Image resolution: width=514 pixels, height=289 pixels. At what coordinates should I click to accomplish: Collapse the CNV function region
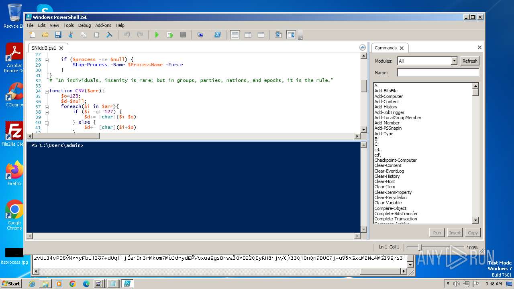point(47,91)
